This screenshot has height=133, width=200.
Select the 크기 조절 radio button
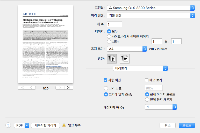pos(106,88)
